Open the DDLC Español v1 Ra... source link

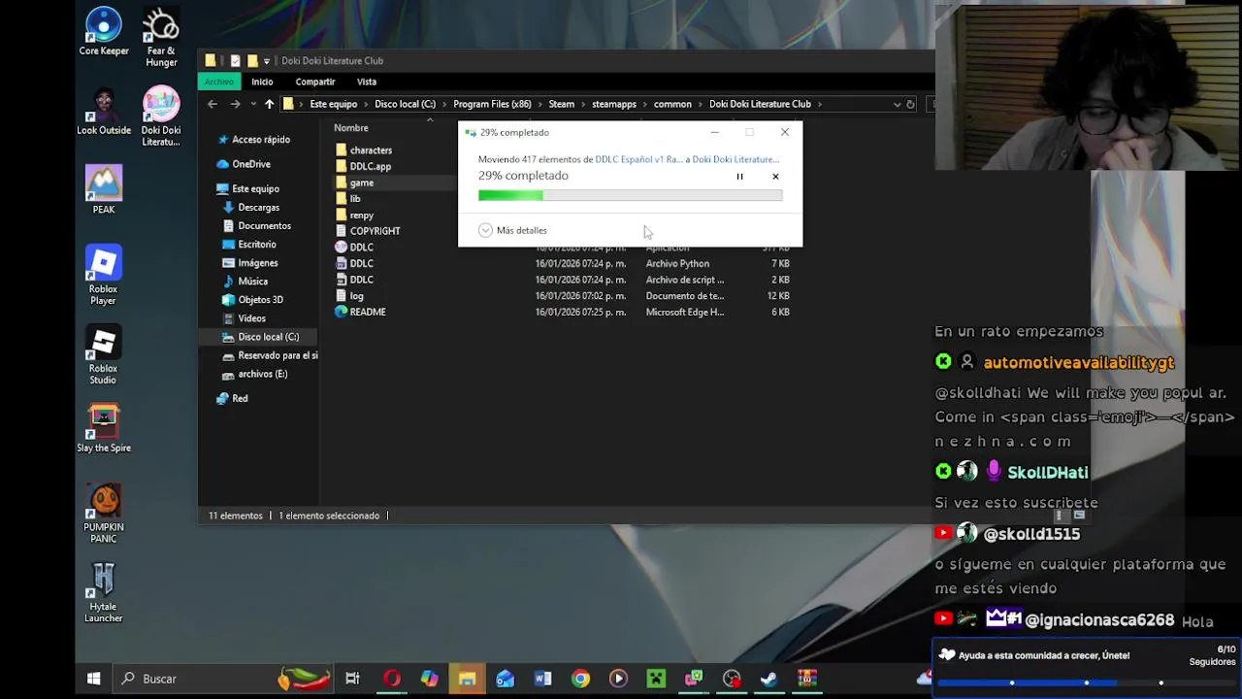(638, 159)
